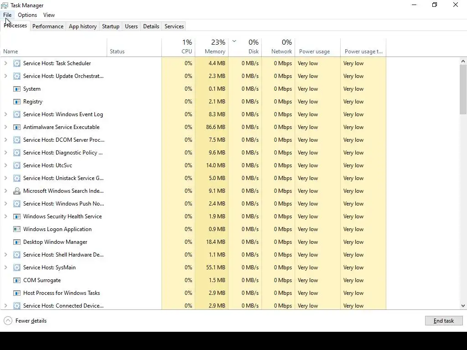The width and height of the screenshot is (467, 350).
Task: Expand Service Host: UtcSvc row
Action: point(5,165)
